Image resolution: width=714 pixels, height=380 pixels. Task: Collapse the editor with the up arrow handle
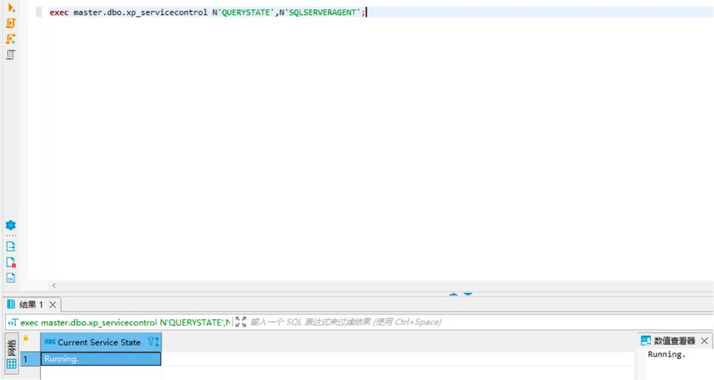click(454, 294)
